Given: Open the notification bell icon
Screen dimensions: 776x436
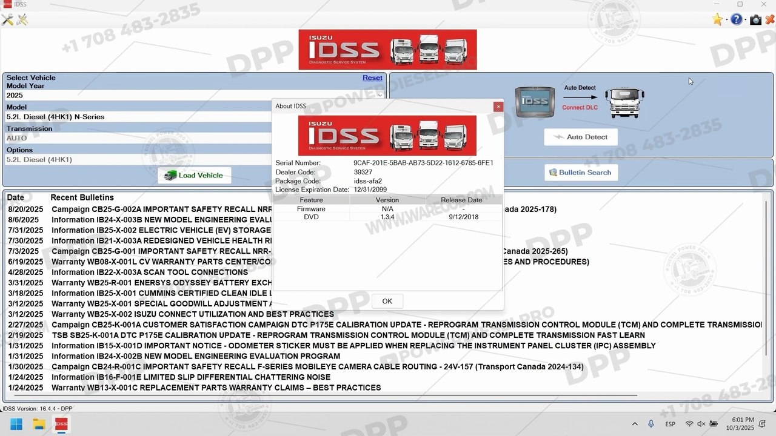Looking at the screenshot, I should pos(763,424).
